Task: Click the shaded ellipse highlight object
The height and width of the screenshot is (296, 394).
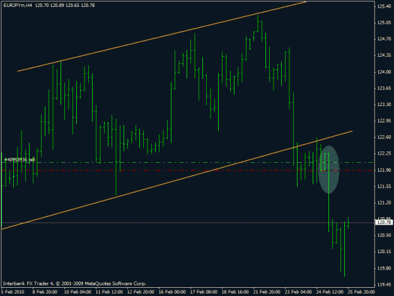Action: coord(328,169)
